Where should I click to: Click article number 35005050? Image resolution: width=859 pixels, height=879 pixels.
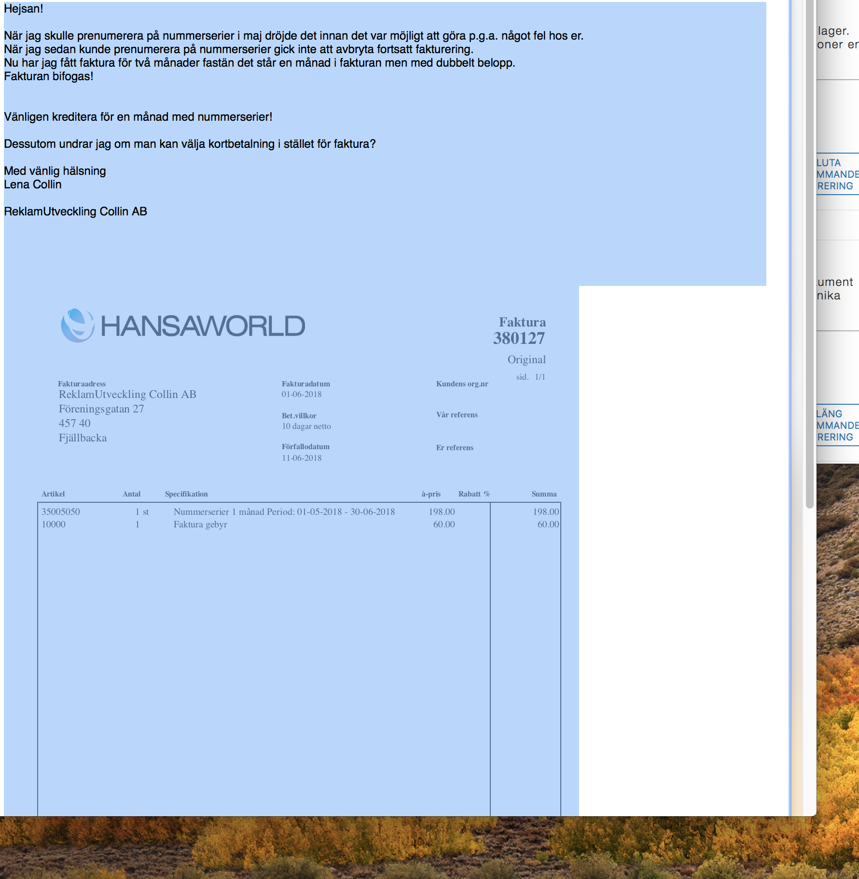pyautogui.click(x=61, y=511)
